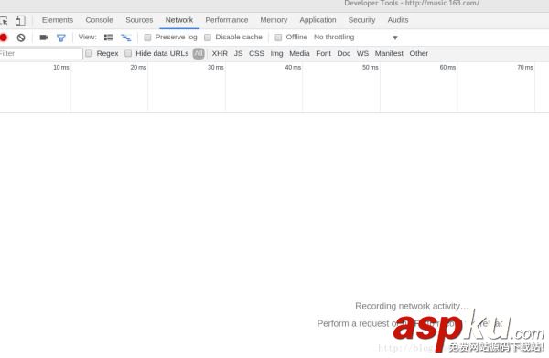Open the Application tab

318,20
